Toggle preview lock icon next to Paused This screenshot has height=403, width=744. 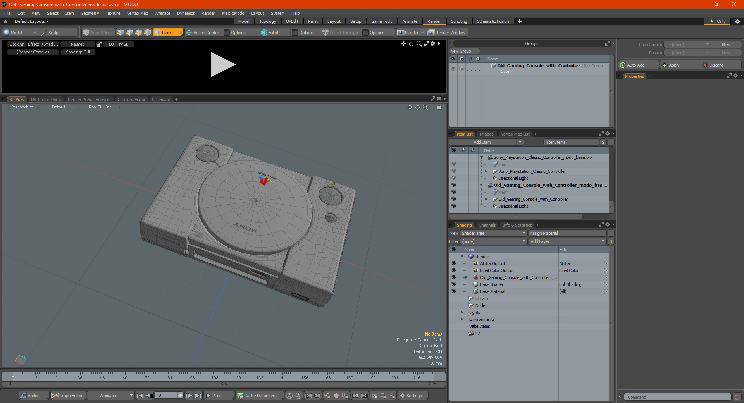(99, 44)
